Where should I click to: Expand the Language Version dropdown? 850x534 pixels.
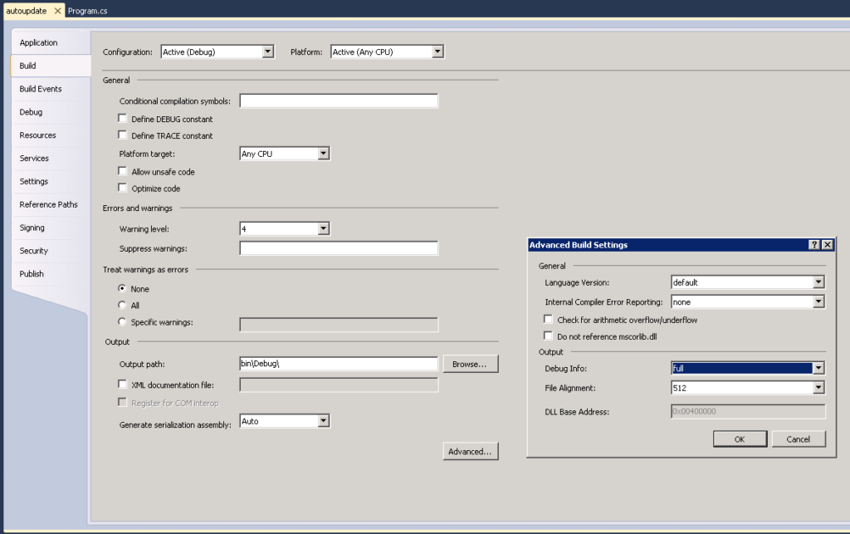818,282
